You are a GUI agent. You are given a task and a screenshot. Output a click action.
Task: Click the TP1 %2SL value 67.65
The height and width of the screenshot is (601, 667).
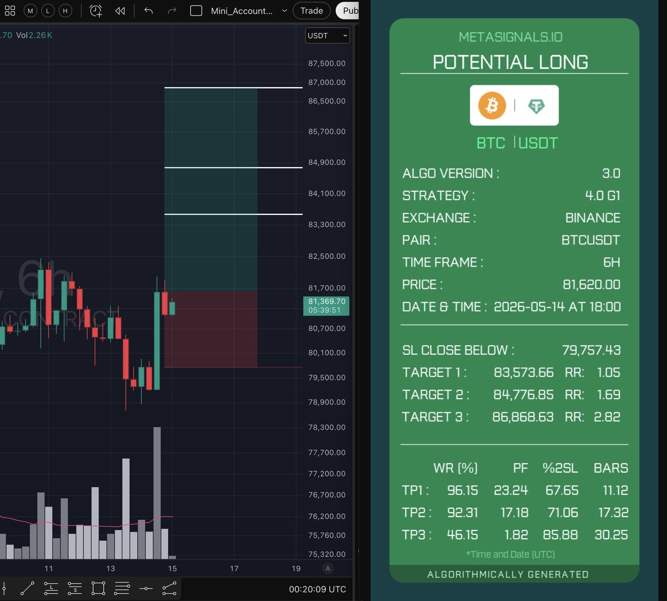point(562,490)
